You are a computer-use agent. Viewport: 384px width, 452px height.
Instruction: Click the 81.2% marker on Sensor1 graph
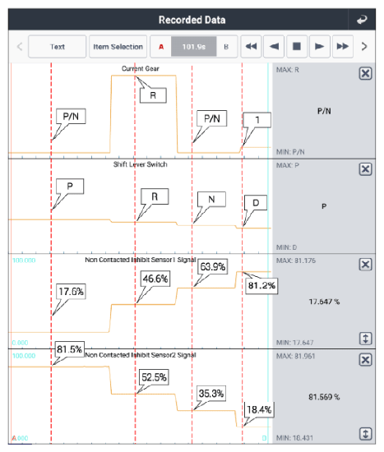261,286
